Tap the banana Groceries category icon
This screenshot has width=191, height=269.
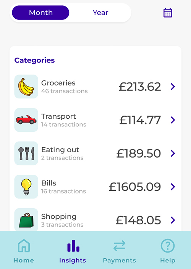click(26, 87)
